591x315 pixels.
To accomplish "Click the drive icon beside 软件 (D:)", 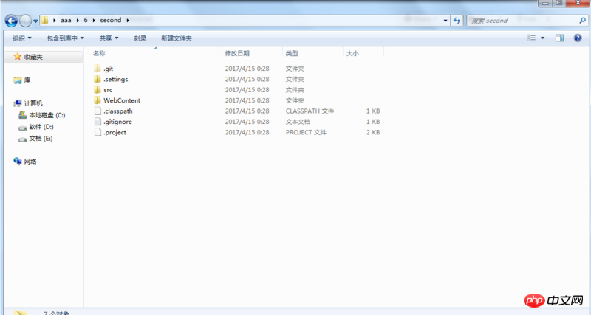I will 23,128.
